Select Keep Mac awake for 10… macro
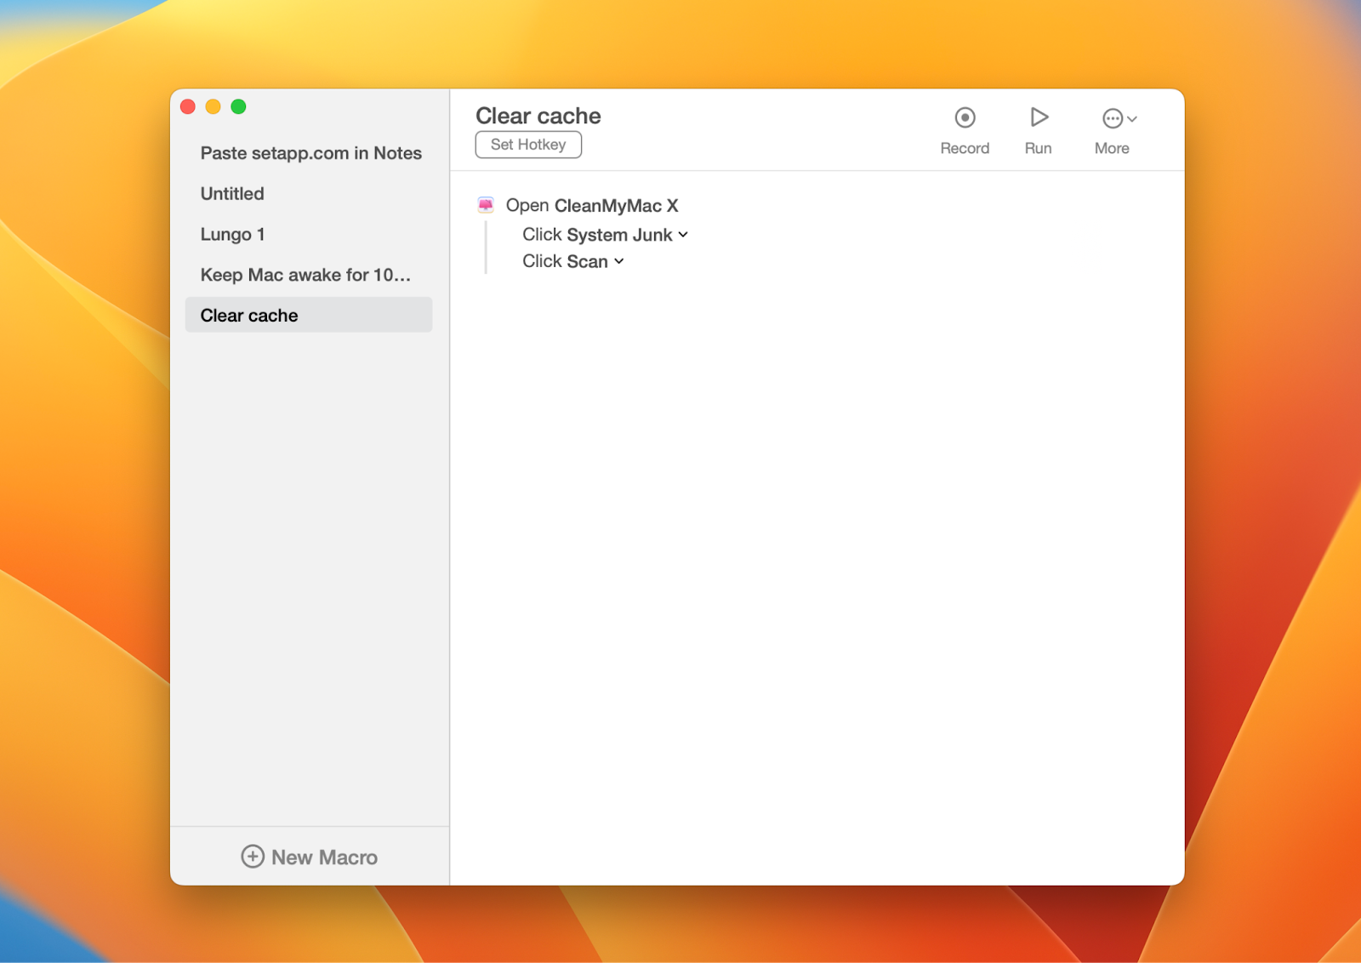 tap(309, 275)
